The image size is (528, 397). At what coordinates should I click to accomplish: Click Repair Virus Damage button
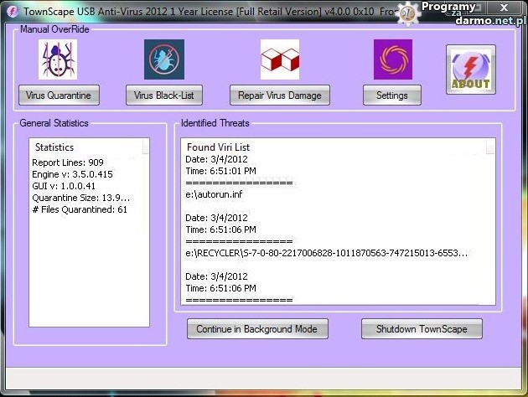pos(279,95)
